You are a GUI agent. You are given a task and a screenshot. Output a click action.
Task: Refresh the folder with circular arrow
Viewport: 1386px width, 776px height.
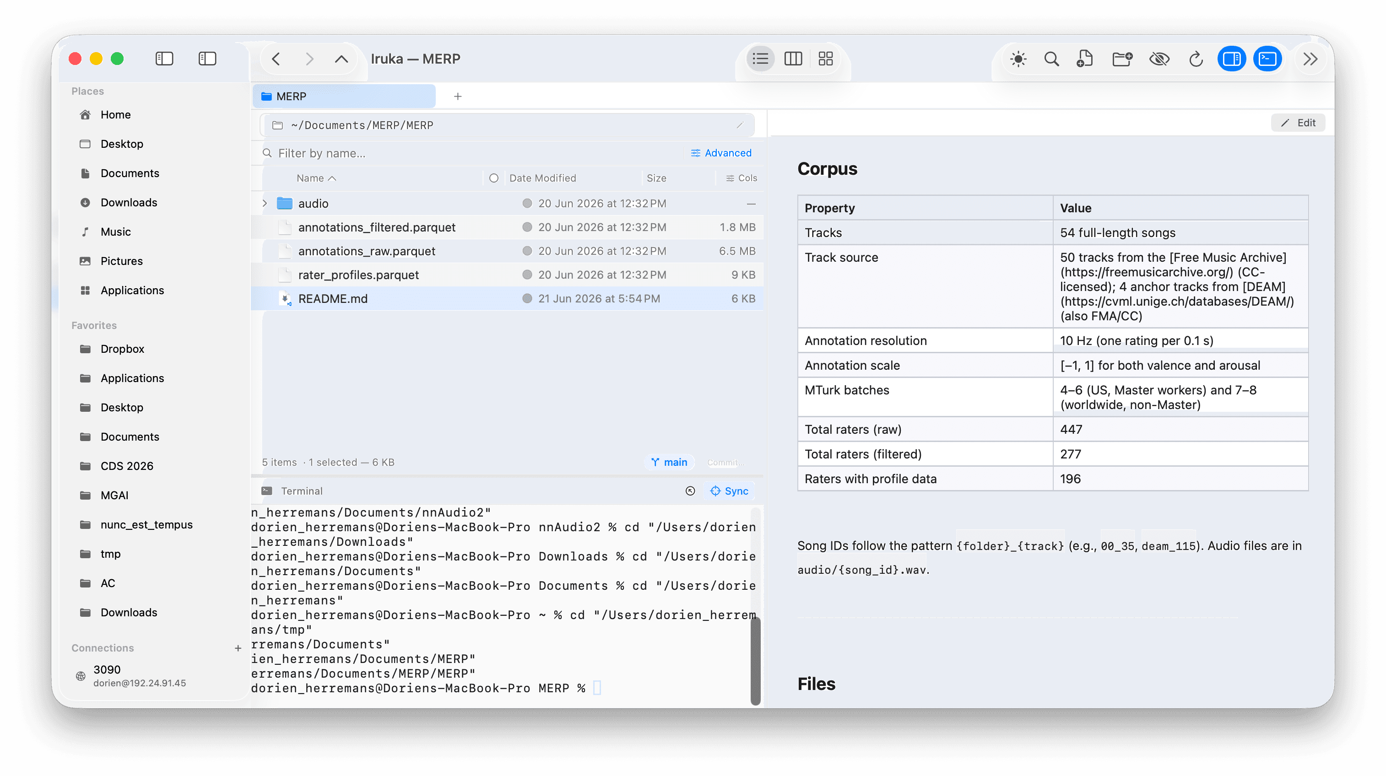click(x=1196, y=59)
